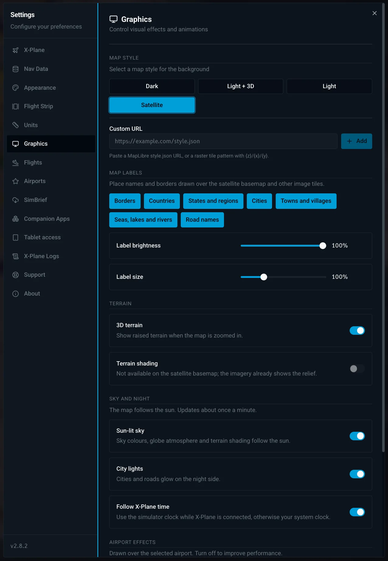Choose the Satellite map style
Viewport: 388px width, 561px height.
(x=152, y=105)
